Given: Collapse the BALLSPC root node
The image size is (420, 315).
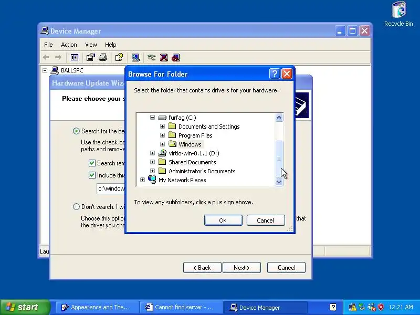Looking at the screenshot, I should tap(45, 70).
